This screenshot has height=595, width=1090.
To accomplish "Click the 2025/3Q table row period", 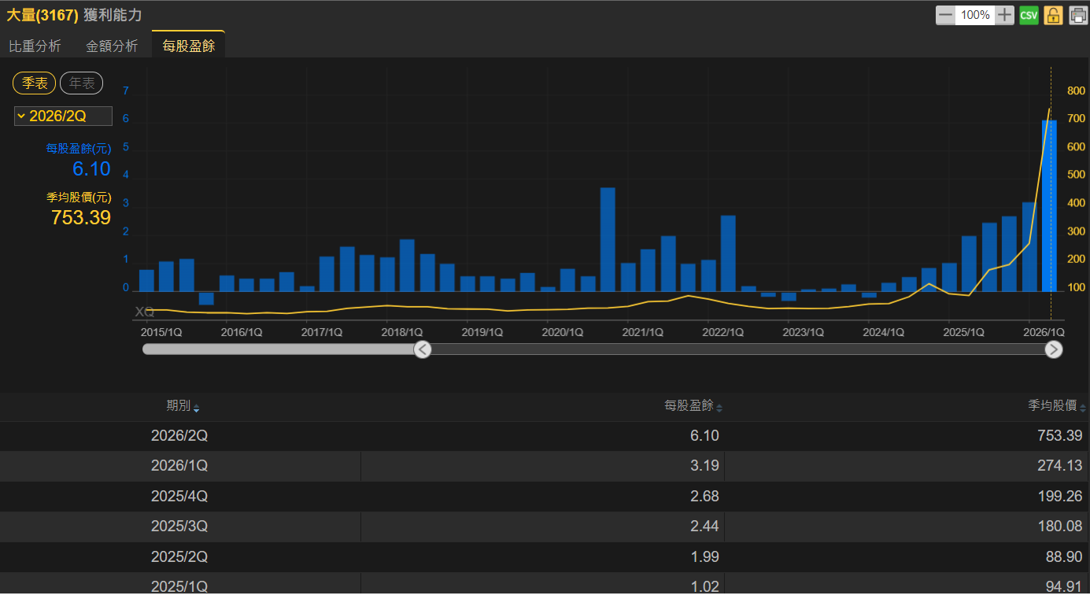I will pos(179,527).
